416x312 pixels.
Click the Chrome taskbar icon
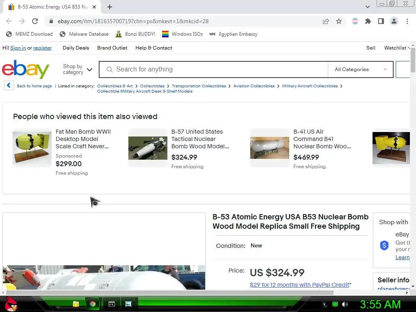point(93,304)
